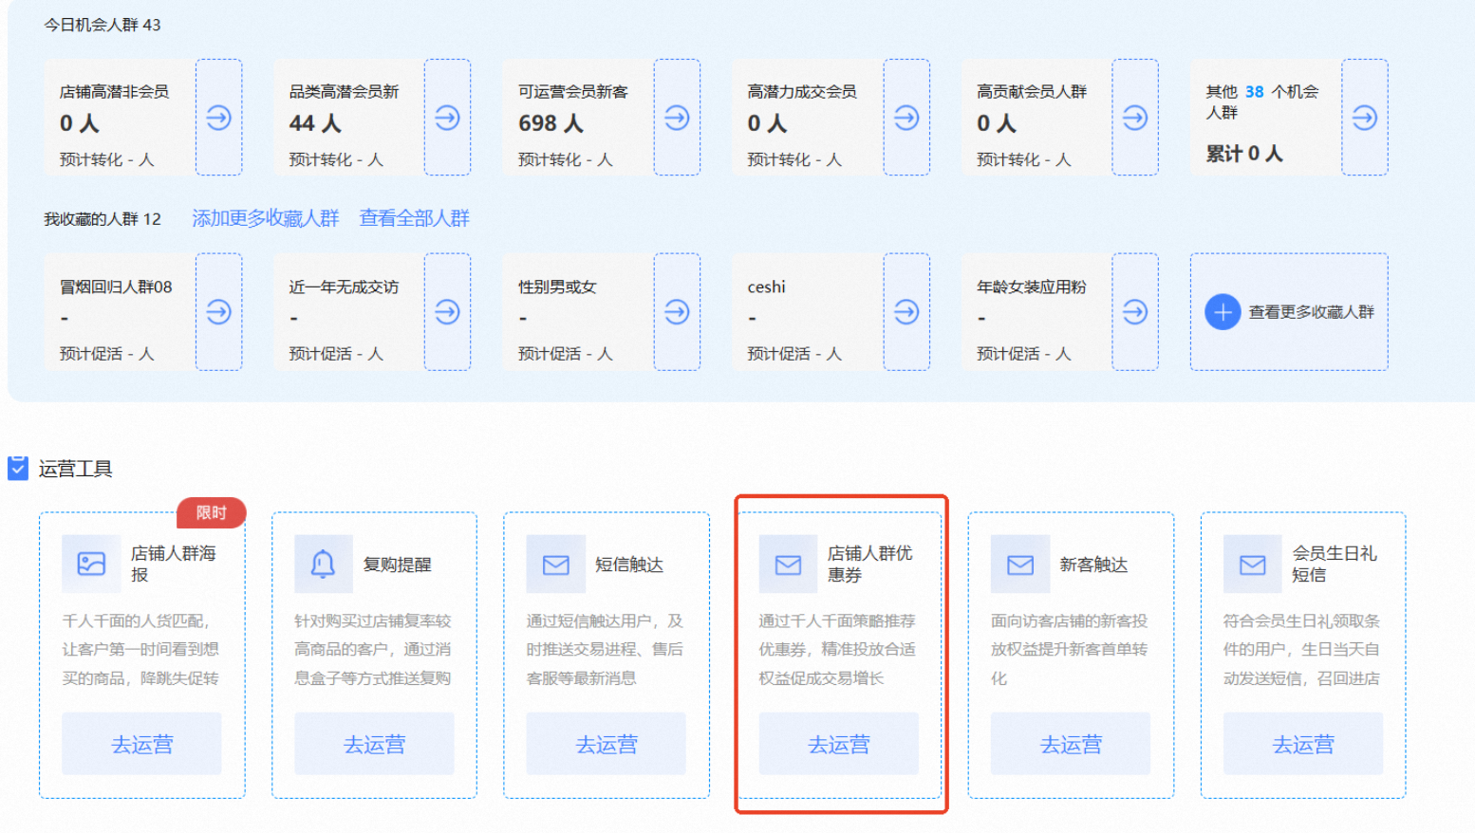Open arrow icon beside 年龄女装应用粉
Image resolution: width=1475 pixels, height=833 pixels.
(1135, 311)
